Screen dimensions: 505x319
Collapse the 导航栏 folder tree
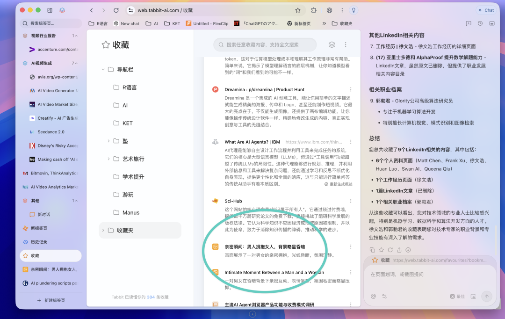103,69
